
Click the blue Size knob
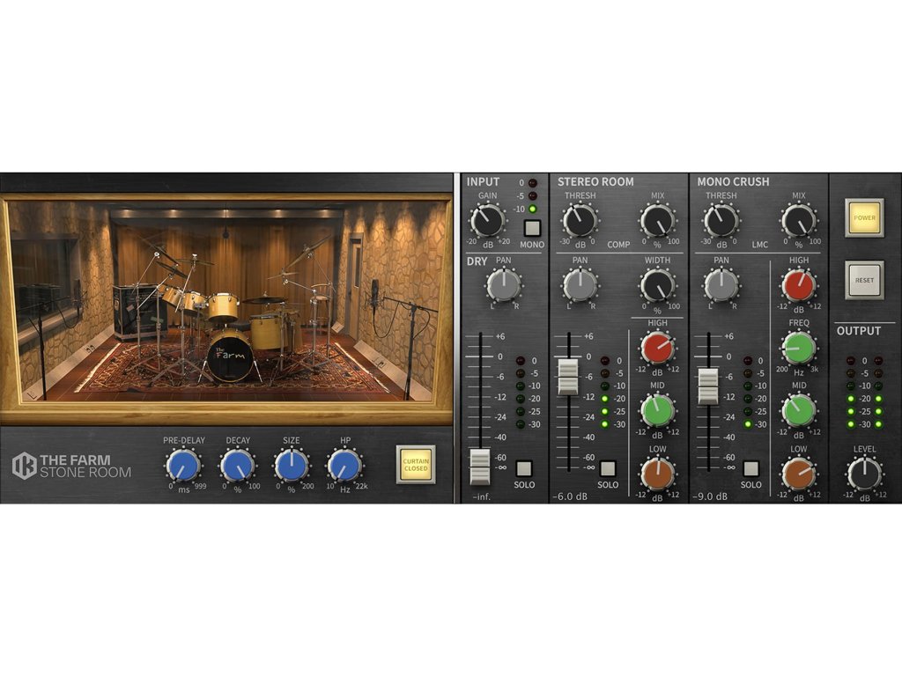[291, 465]
